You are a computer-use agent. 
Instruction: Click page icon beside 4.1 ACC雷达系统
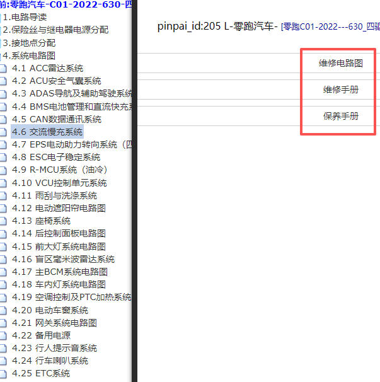(x=3, y=69)
